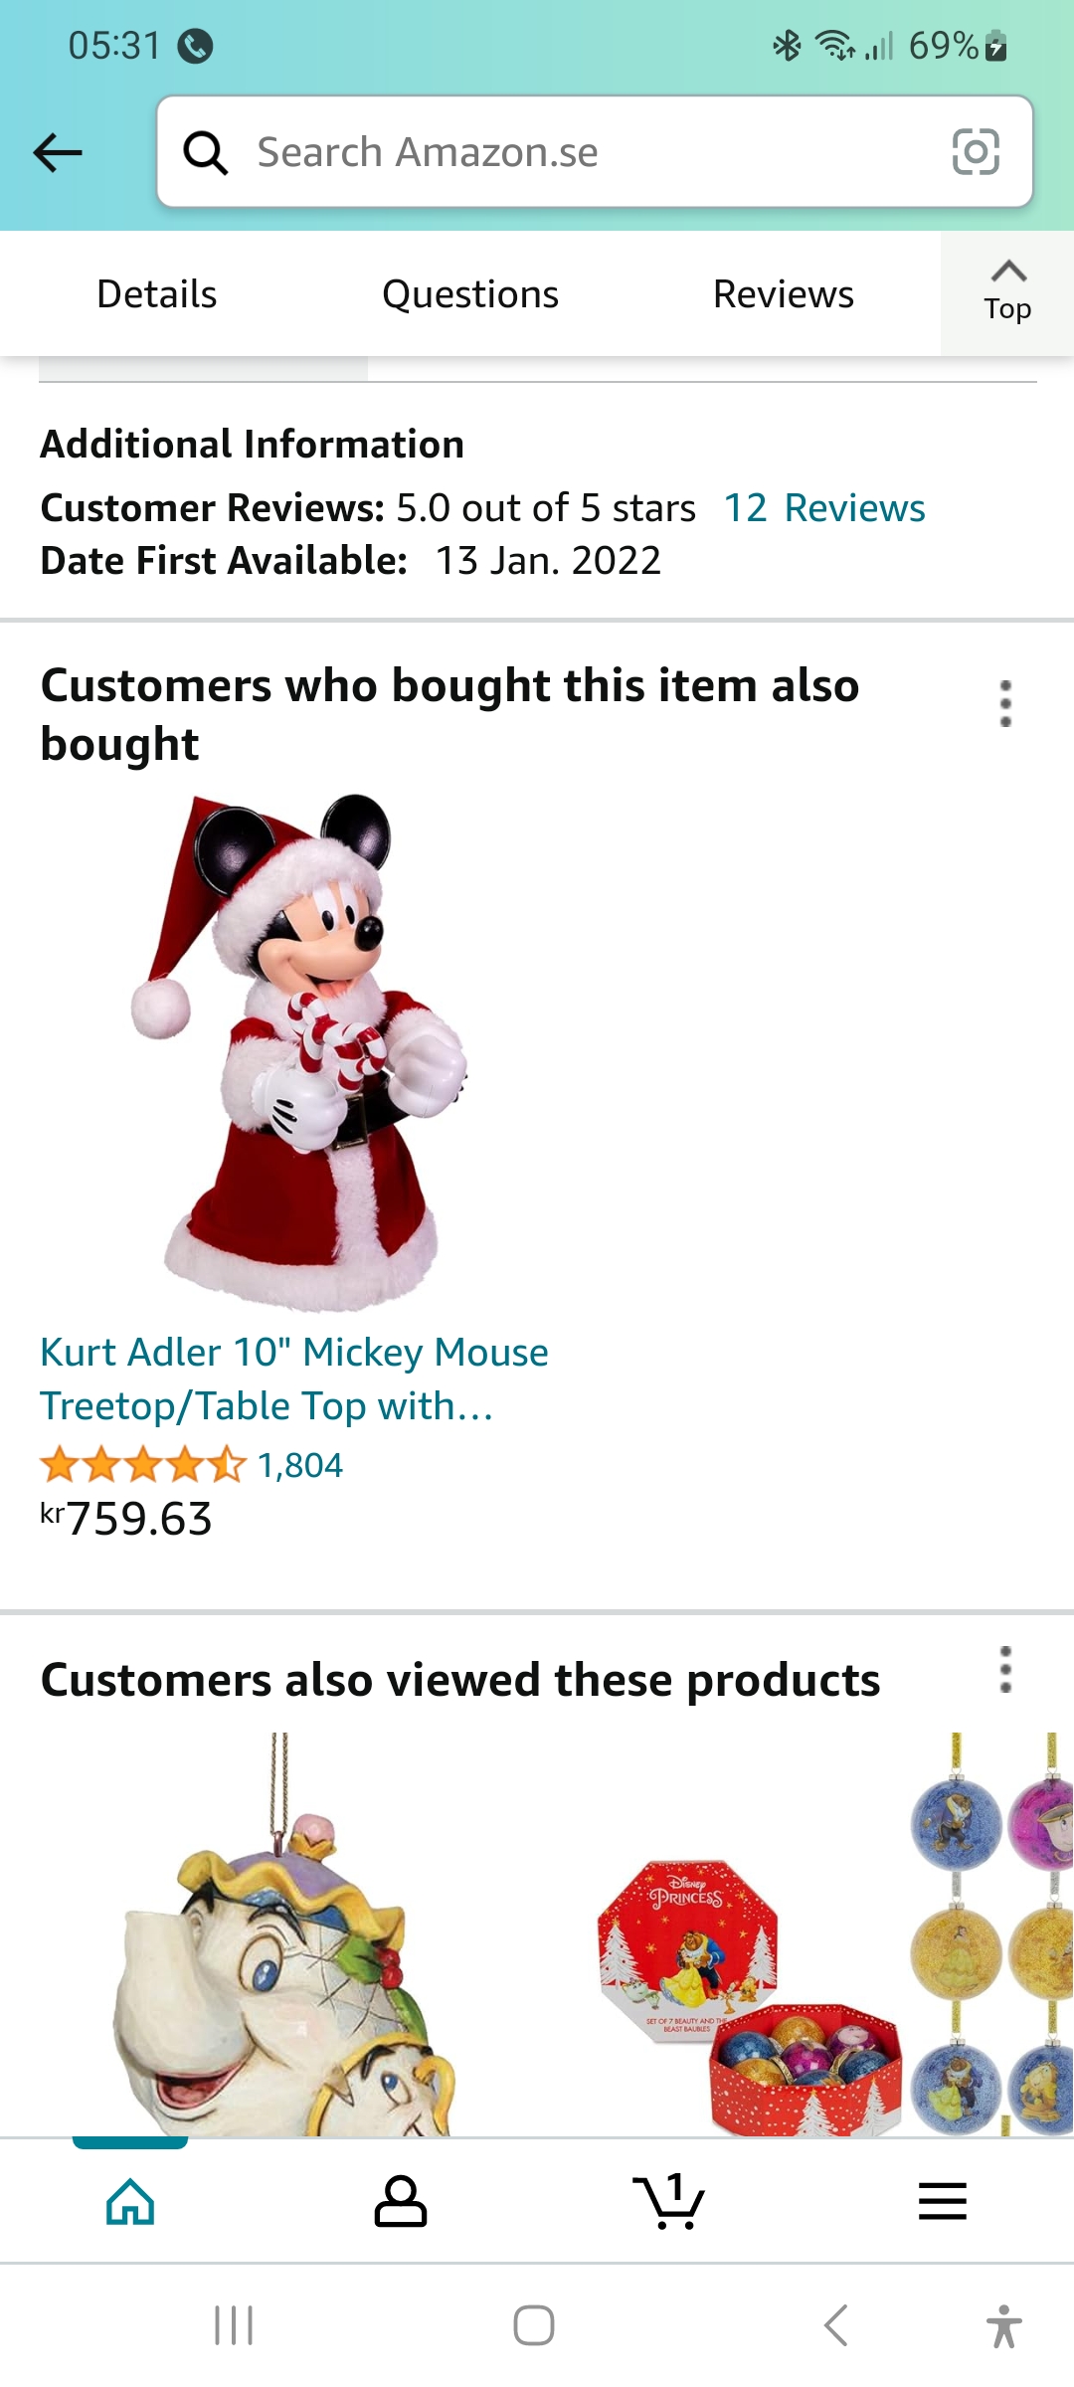Switch to the Details tab
This screenshot has height=2387, width=1074.
pyautogui.click(x=157, y=294)
